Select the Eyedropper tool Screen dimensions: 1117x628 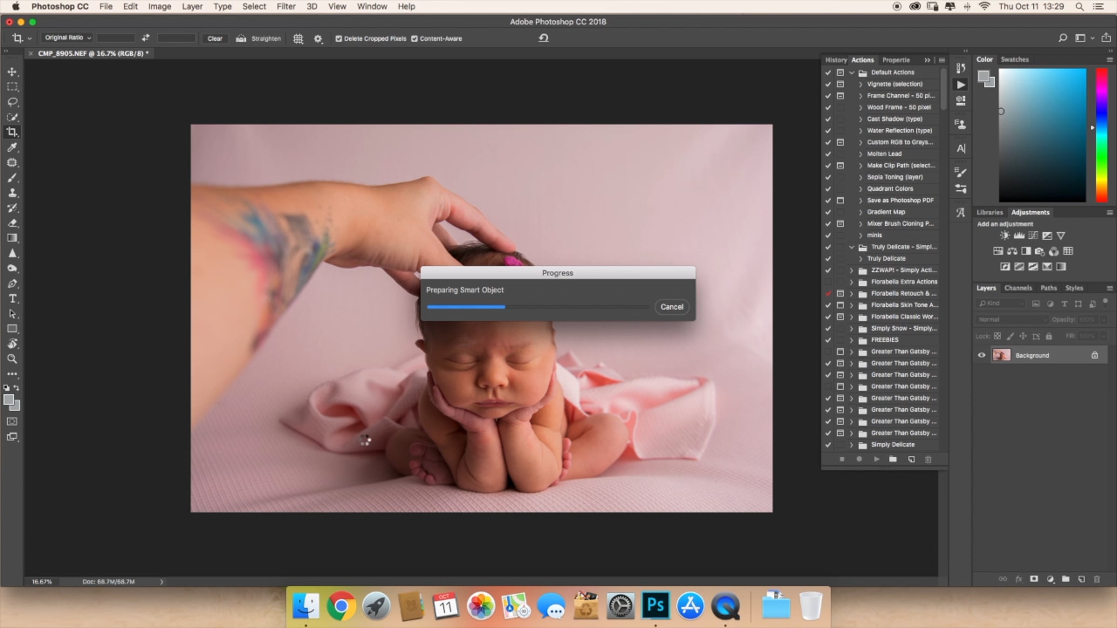[x=13, y=147]
